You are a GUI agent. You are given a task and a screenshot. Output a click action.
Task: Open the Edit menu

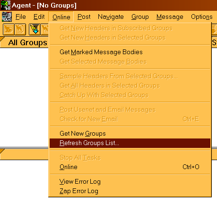(39, 17)
